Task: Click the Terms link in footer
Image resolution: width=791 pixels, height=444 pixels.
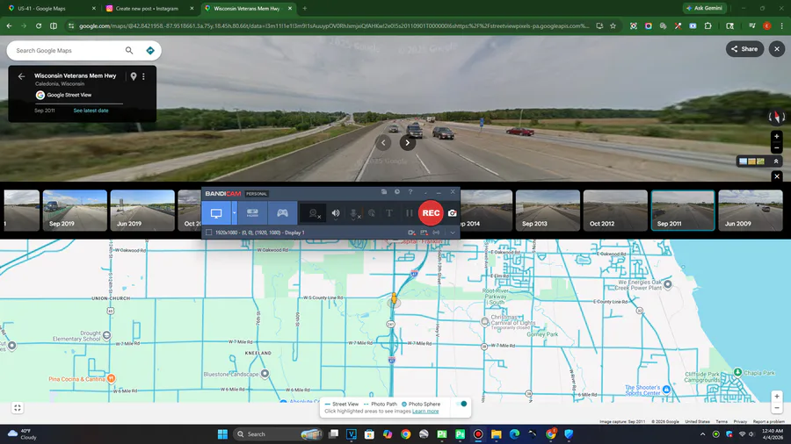Action: coord(722,421)
